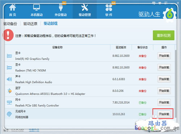Start uninstall for Qualcomm Atheros Bluetooth adapter

coord(164,91)
